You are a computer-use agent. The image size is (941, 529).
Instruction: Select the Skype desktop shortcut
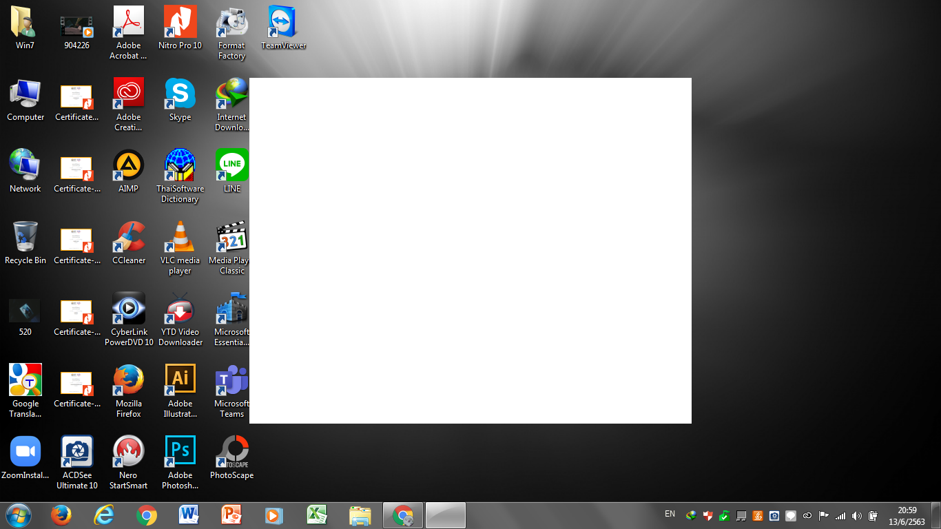coord(180,100)
